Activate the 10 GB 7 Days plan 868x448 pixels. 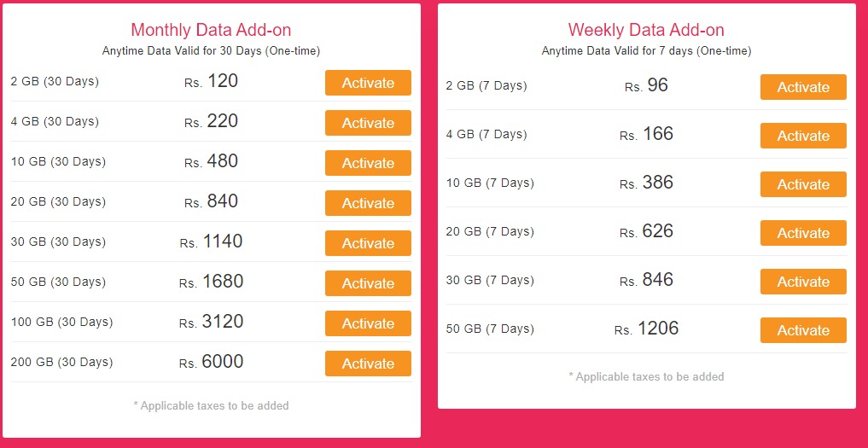click(803, 184)
